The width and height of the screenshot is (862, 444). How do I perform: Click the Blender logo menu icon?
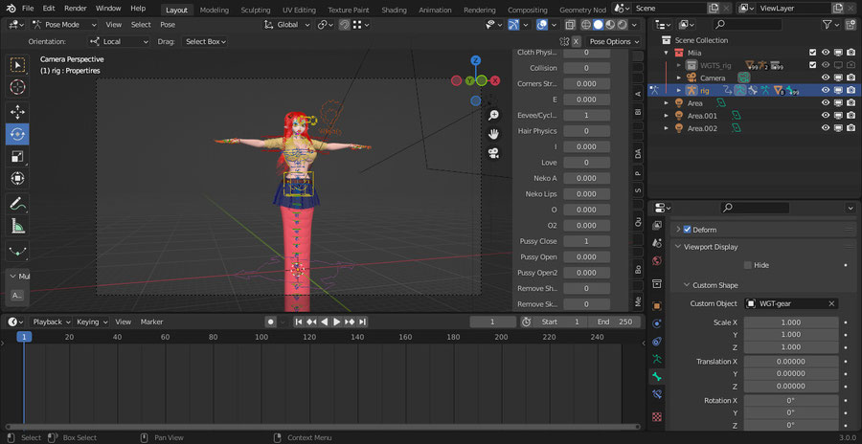tap(11, 9)
